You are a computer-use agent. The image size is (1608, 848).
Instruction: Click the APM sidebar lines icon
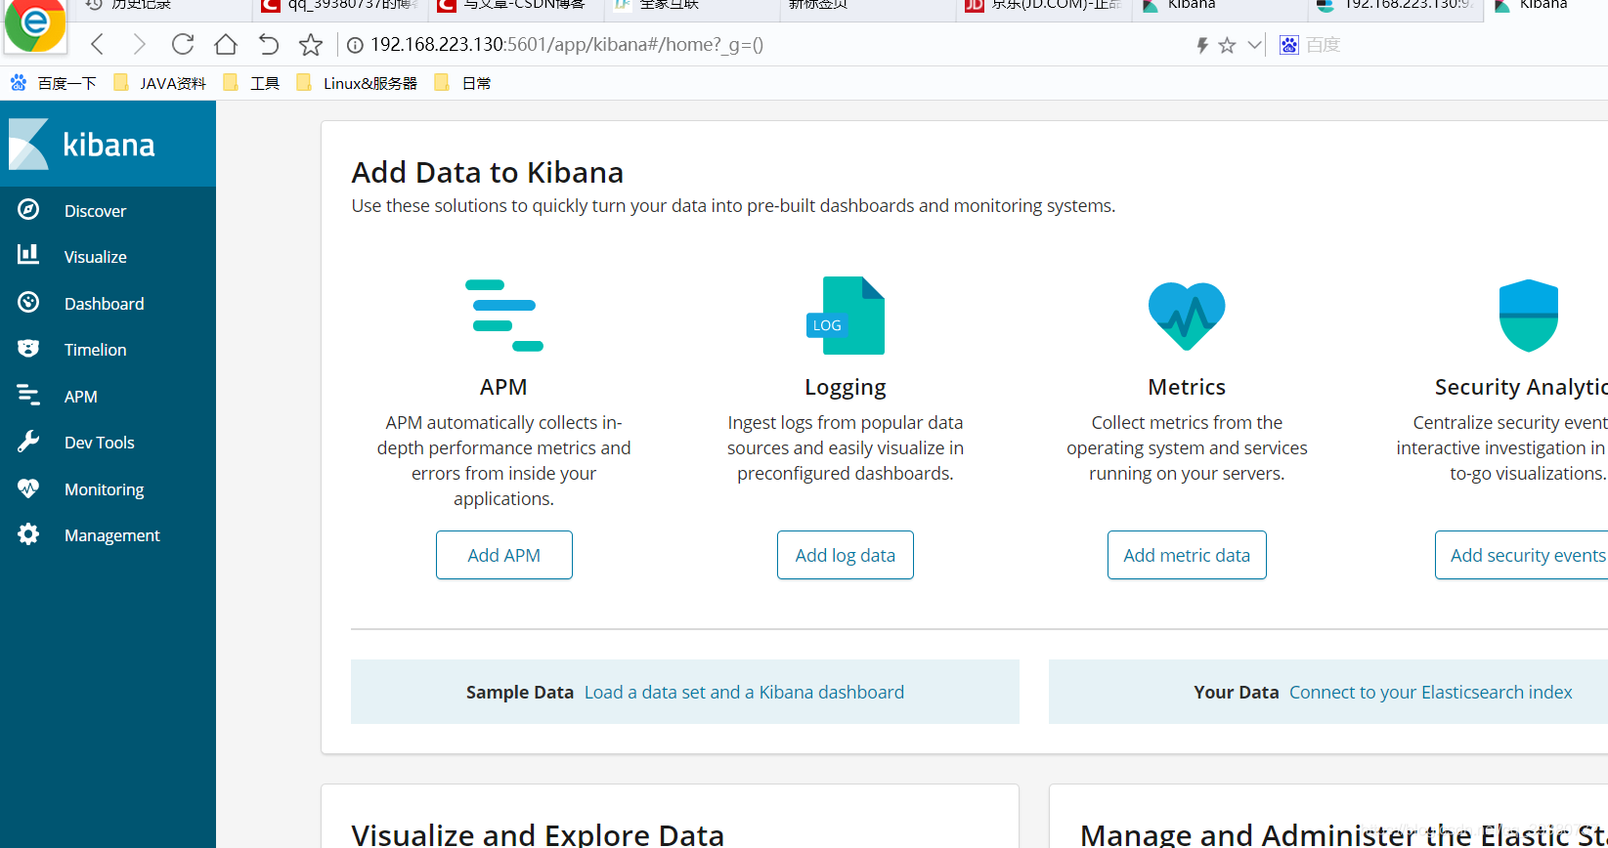click(x=28, y=395)
